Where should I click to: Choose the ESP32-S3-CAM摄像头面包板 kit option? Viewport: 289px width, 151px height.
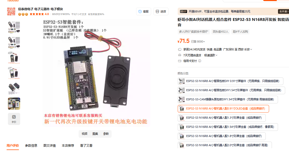228,100
